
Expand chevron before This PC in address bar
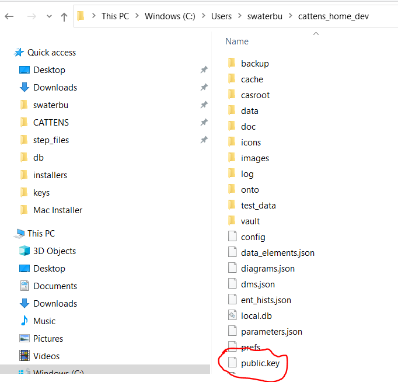pos(93,16)
